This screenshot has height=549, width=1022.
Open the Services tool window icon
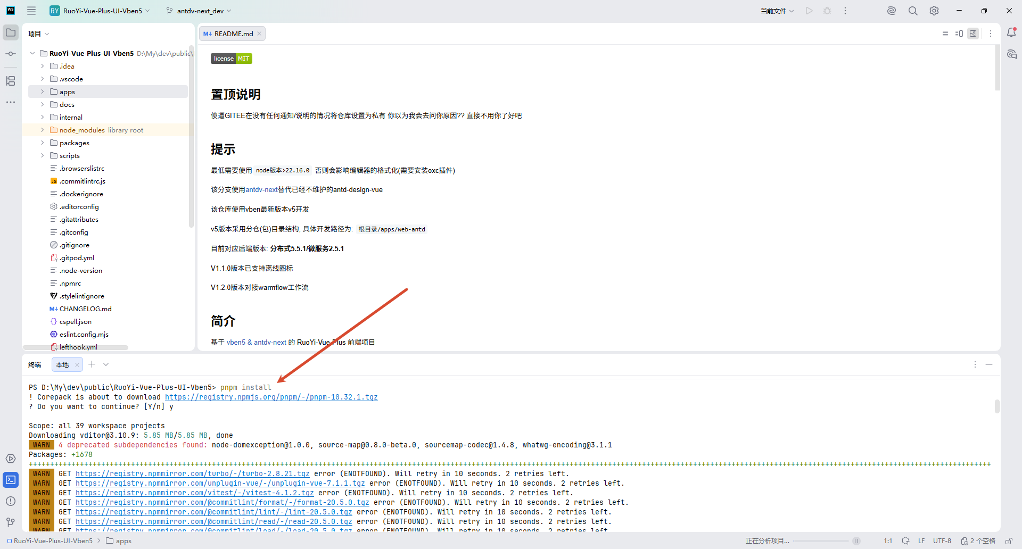[11, 459]
